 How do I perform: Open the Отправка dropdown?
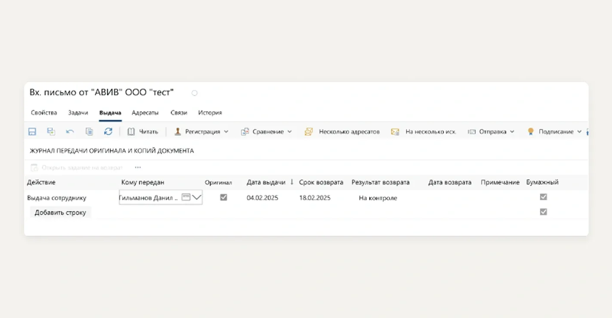[513, 131]
